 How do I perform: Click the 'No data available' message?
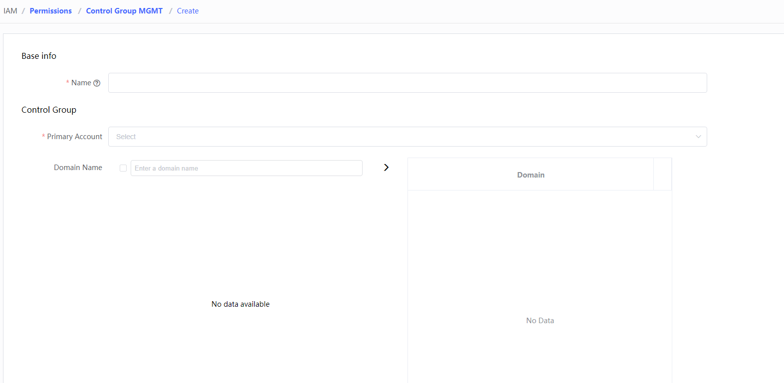(x=240, y=304)
